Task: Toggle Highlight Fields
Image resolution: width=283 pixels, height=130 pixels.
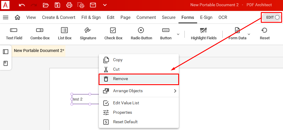Action: (204, 34)
